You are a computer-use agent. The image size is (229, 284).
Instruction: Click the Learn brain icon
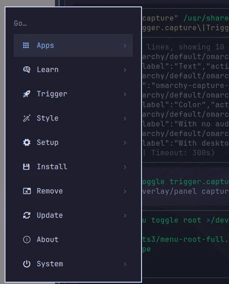[27, 70]
